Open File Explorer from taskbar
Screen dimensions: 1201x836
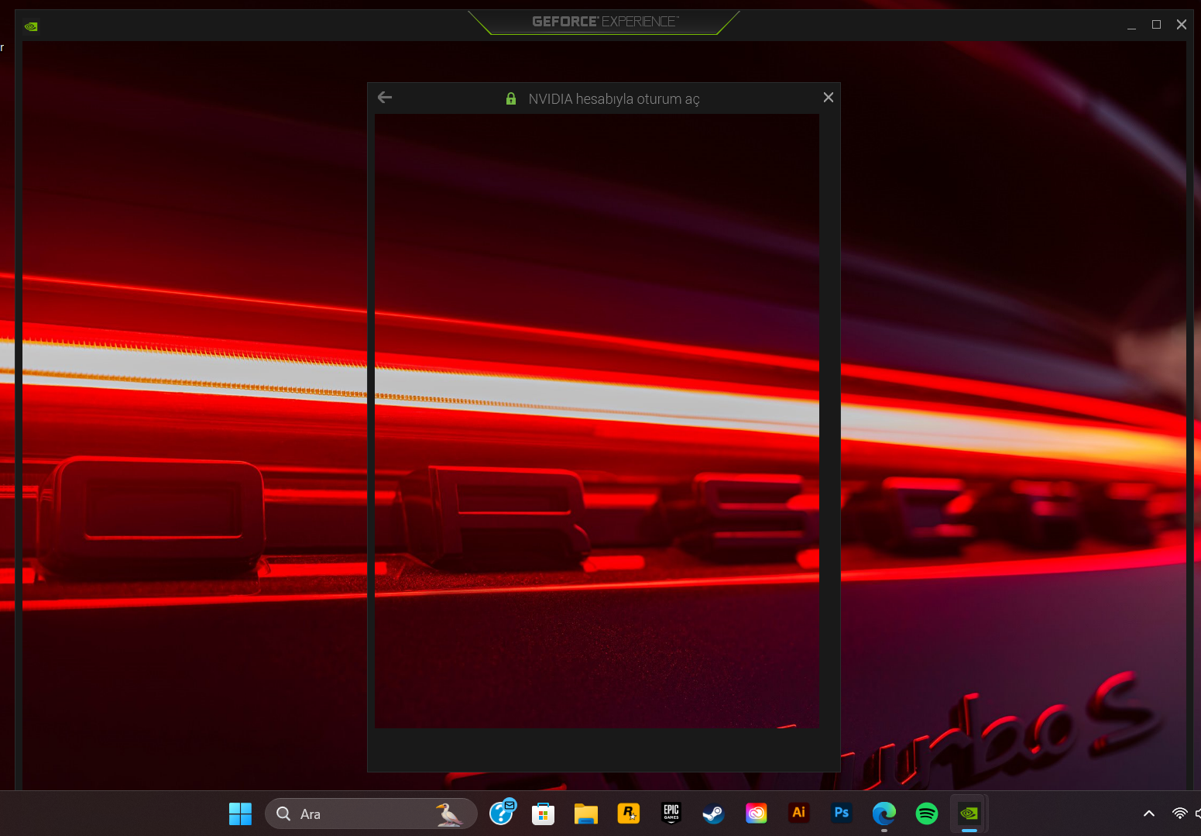(x=585, y=814)
